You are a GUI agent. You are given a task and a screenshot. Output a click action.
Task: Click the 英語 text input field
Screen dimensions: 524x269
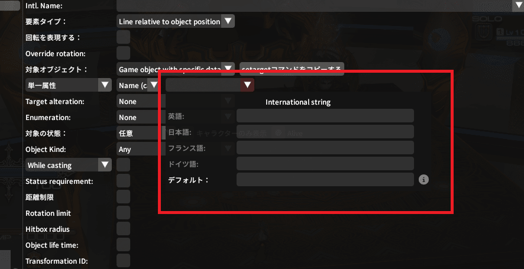pos(325,116)
